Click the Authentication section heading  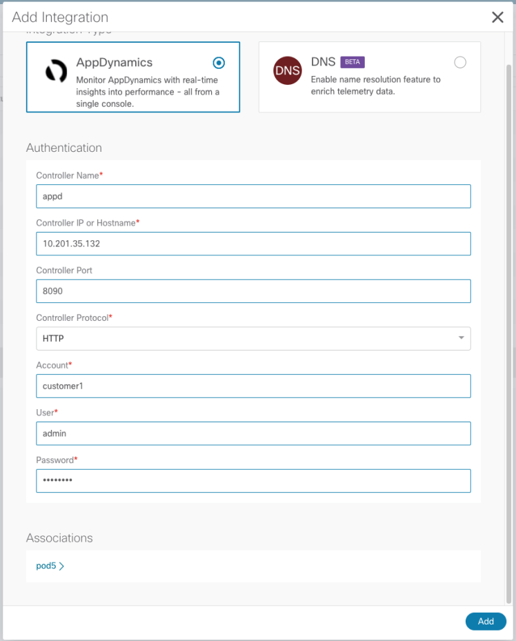pyautogui.click(x=64, y=148)
